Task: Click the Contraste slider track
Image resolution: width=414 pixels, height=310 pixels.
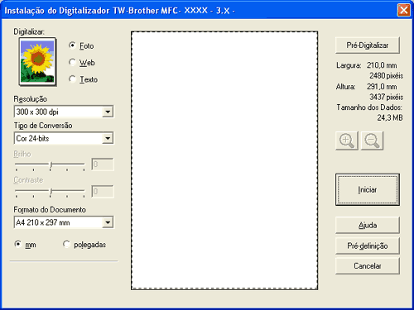Action: (50, 192)
